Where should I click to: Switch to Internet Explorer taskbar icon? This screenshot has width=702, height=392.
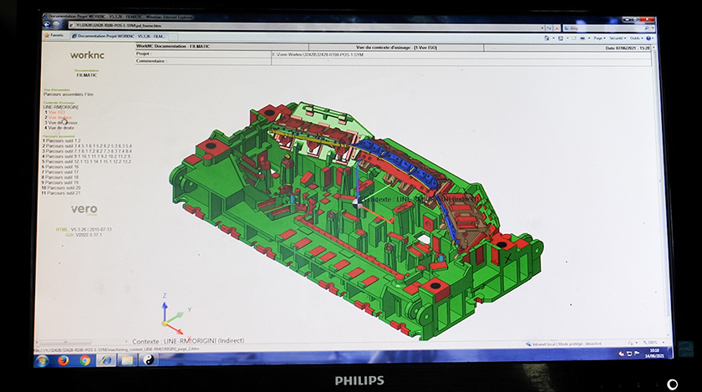click(106, 360)
